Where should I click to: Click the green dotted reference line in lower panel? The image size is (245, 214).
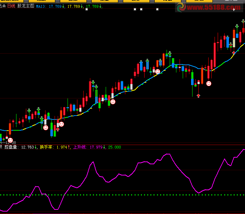pos(122,195)
